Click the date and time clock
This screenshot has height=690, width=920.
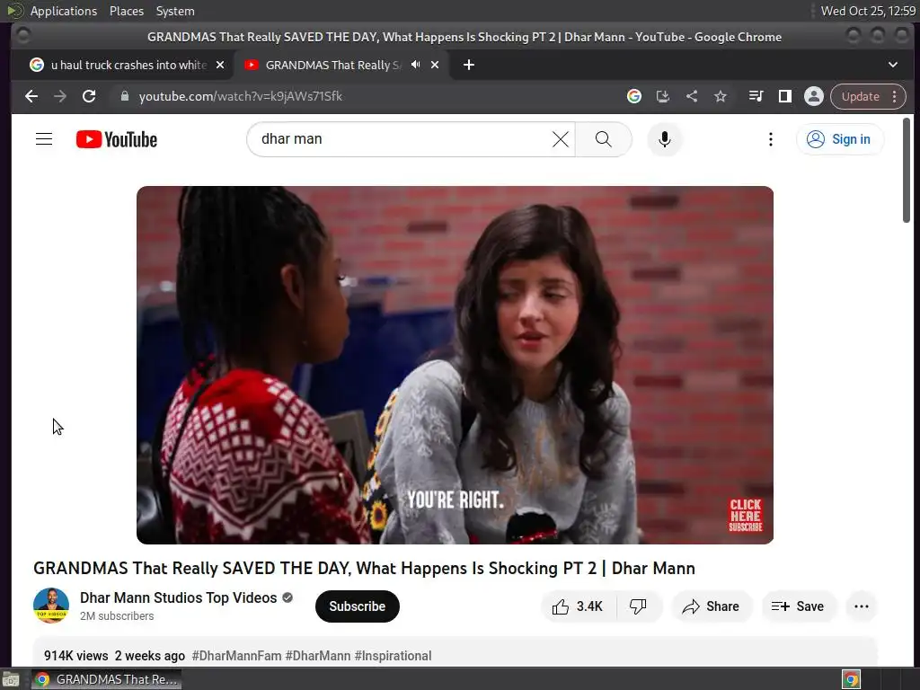click(x=868, y=11)
